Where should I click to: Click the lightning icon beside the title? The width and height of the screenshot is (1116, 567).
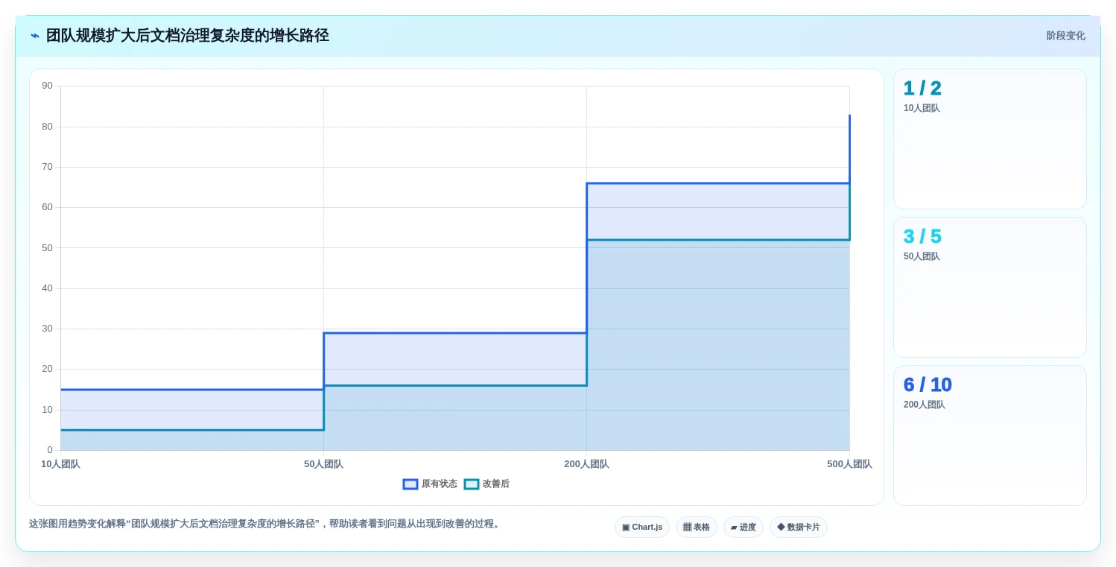click(x=34, y=36)
